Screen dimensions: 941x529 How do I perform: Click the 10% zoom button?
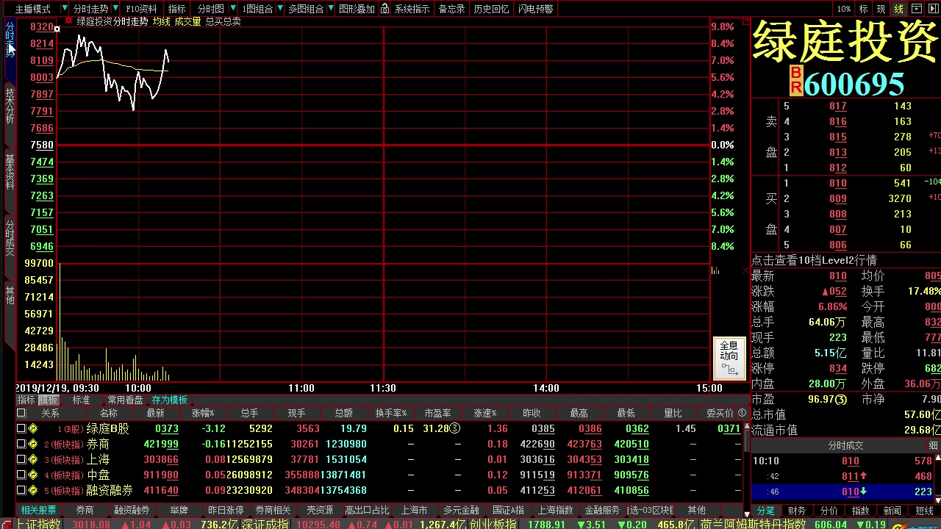pos(844,9)
